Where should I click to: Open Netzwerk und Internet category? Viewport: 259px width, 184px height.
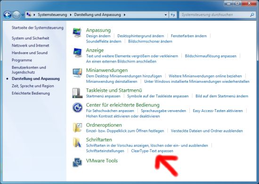(x=31, y=45)
